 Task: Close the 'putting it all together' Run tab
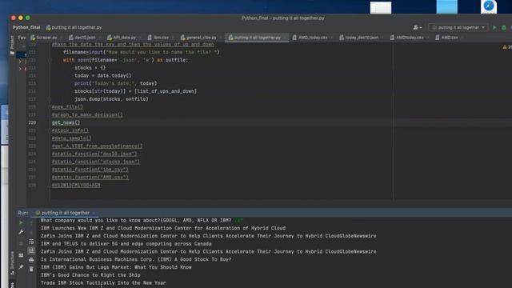(94, 213)
